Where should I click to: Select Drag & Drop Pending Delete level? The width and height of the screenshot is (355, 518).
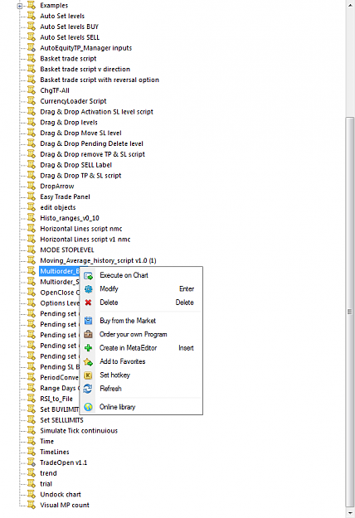[91, 143]
